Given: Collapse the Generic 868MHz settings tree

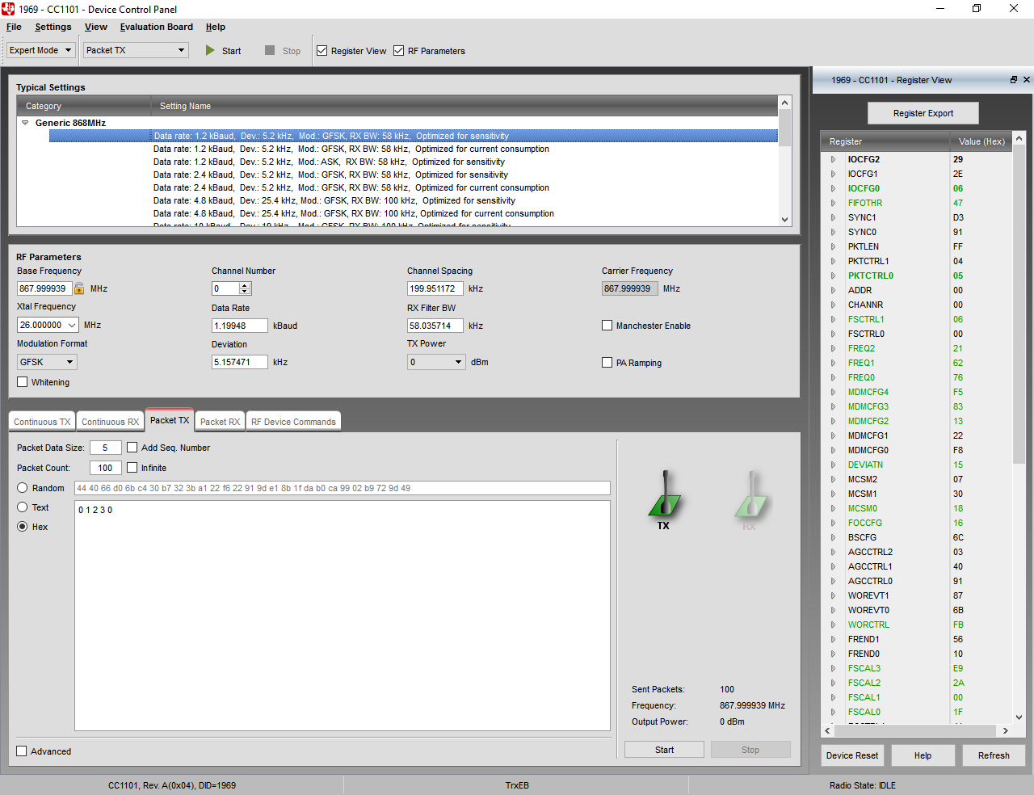Looking at the screenshot, I should 25,122.
